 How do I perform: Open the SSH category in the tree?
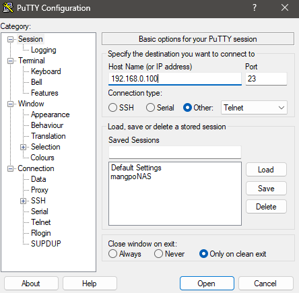point(38,201)
